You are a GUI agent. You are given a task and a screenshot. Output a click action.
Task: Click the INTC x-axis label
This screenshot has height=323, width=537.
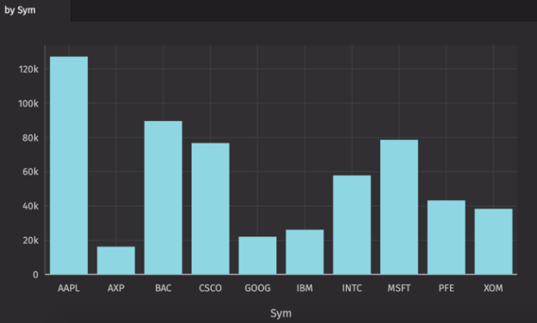click(x=352, y=288)
